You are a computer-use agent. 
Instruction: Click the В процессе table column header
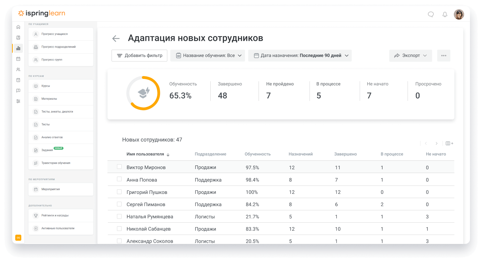click(x=392, y=154)
